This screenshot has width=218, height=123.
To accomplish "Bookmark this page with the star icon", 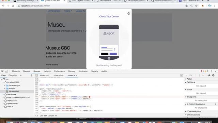I will (196, 6).
